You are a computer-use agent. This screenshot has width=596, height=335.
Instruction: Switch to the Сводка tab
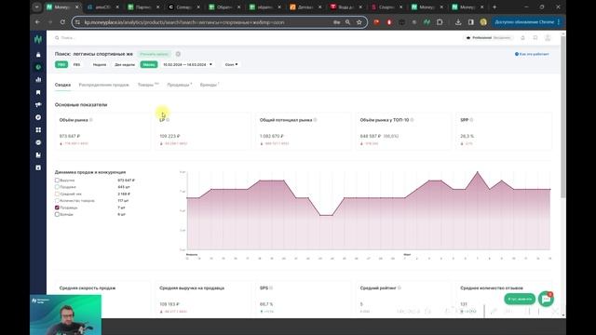point(62,85)
